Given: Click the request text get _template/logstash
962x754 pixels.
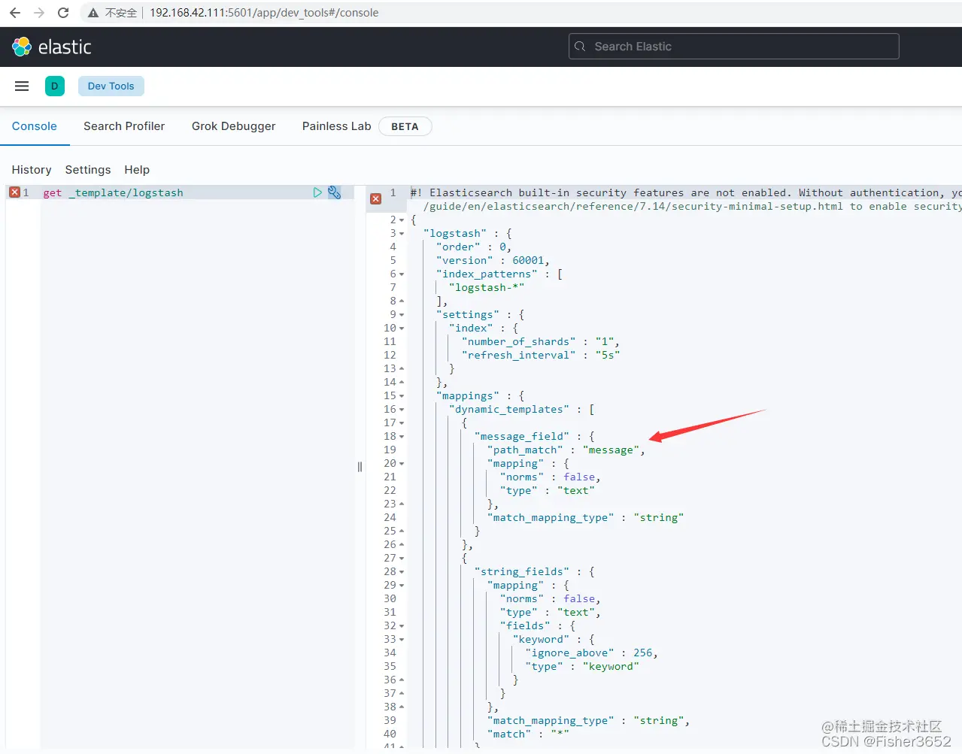Looking at the screenshot, I should tap(114, 192).
